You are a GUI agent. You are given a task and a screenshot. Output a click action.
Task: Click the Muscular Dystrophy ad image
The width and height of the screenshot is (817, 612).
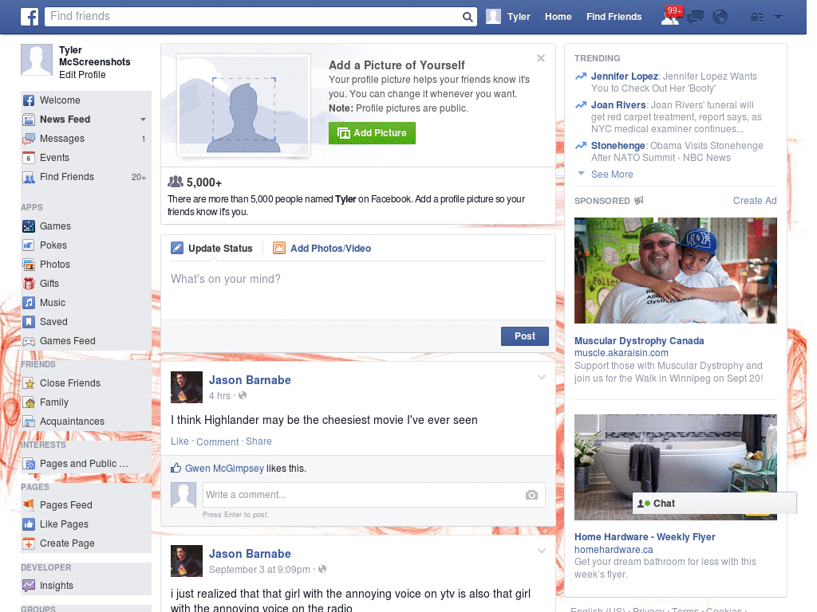coord(675,271)
